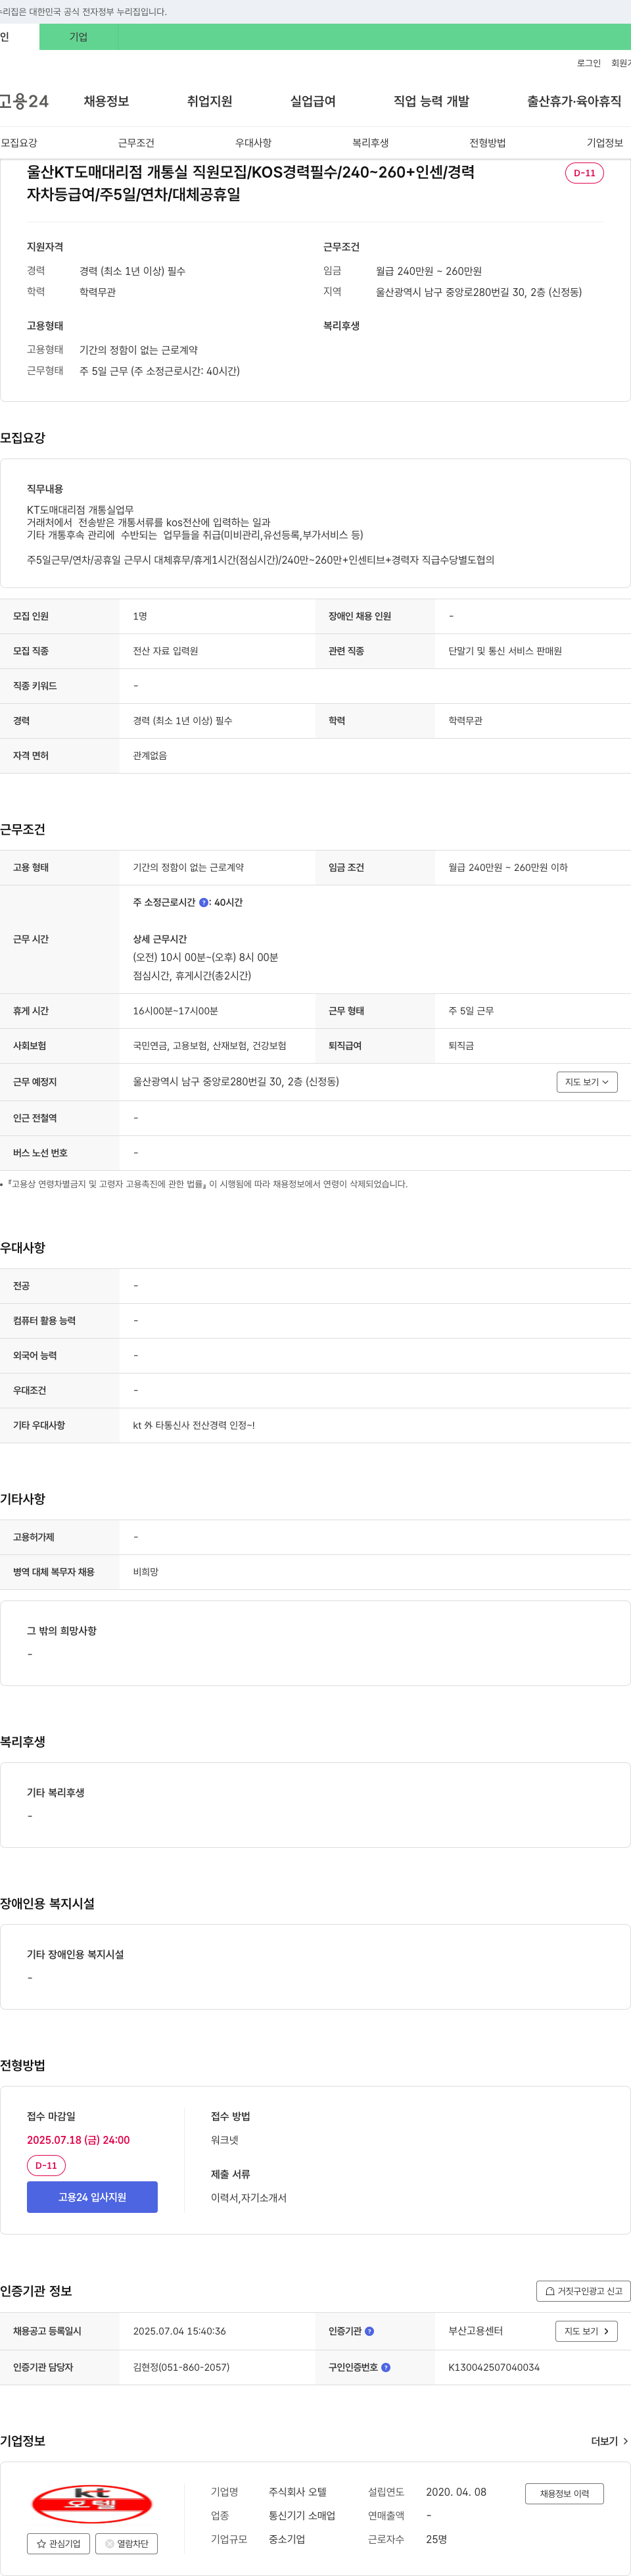Image resolution: width=631 pixels, height=2576 pixels.
Task: Click the wage text 월급 240만원 ~ 260만원
Action: coord(429,271)
